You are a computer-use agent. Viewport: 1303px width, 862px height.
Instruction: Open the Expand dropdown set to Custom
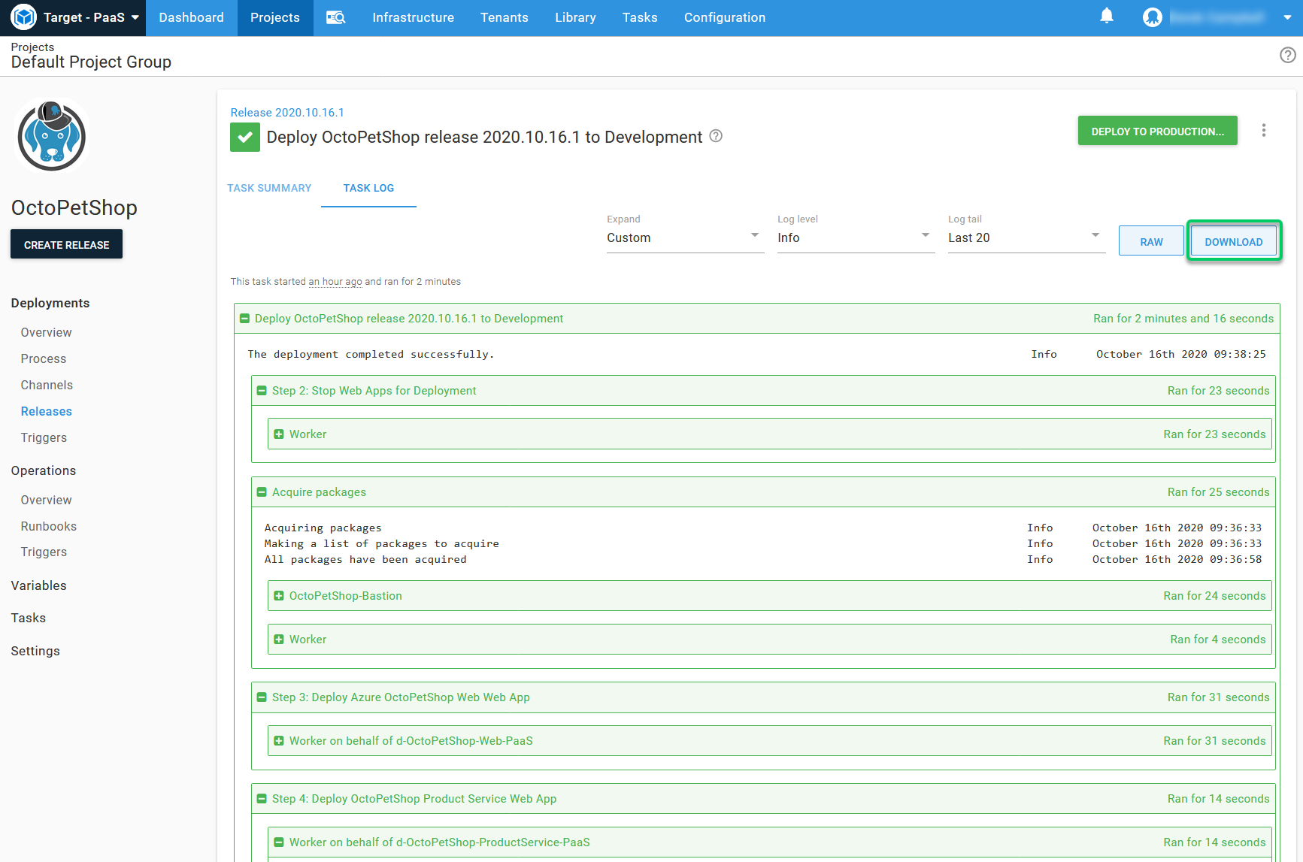coord(684,237)
